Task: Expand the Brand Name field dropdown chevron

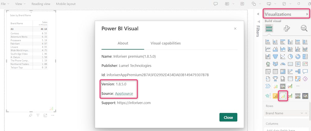Action: 302,113
